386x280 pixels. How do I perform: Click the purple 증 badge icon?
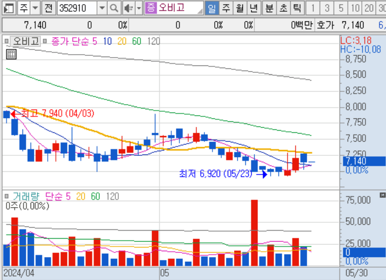point(151,8)
